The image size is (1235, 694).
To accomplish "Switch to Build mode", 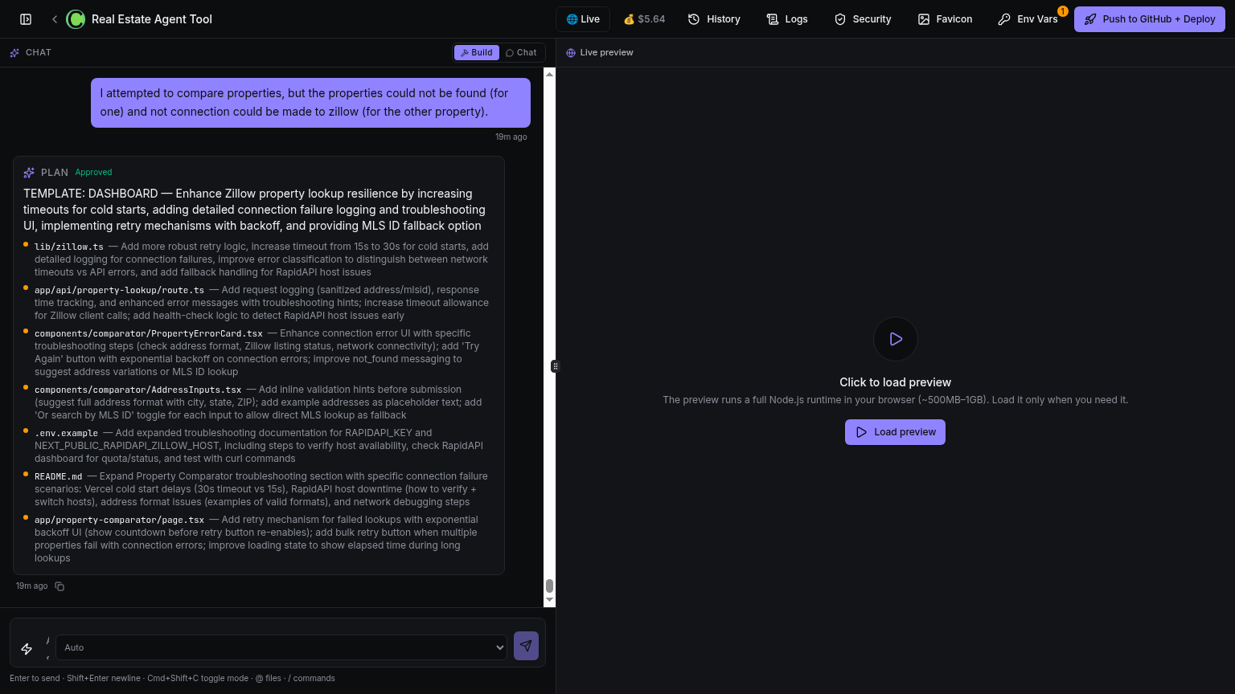I will pyautogui.click(x=477, y=52).
